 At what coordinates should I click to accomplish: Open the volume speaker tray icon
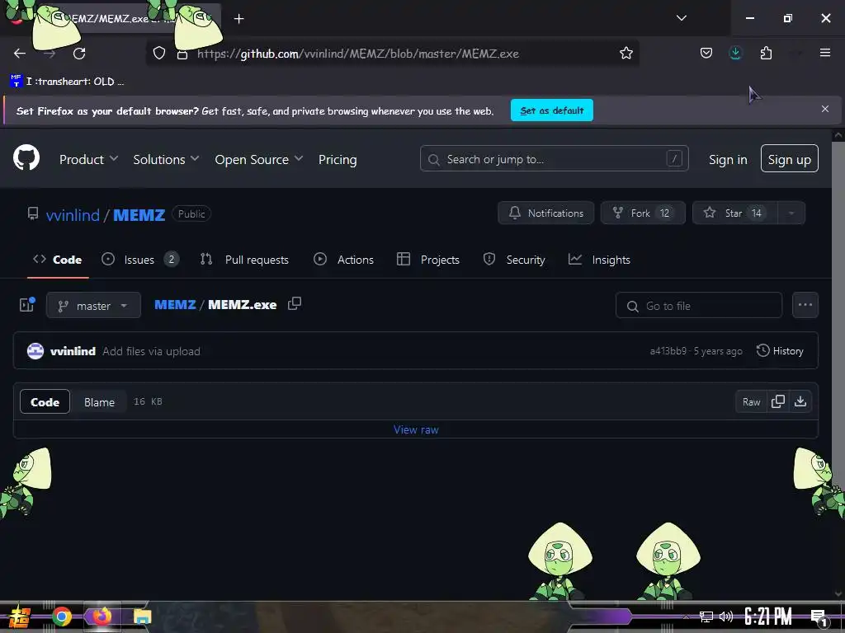pyautogui.click(x=726, y=617)
